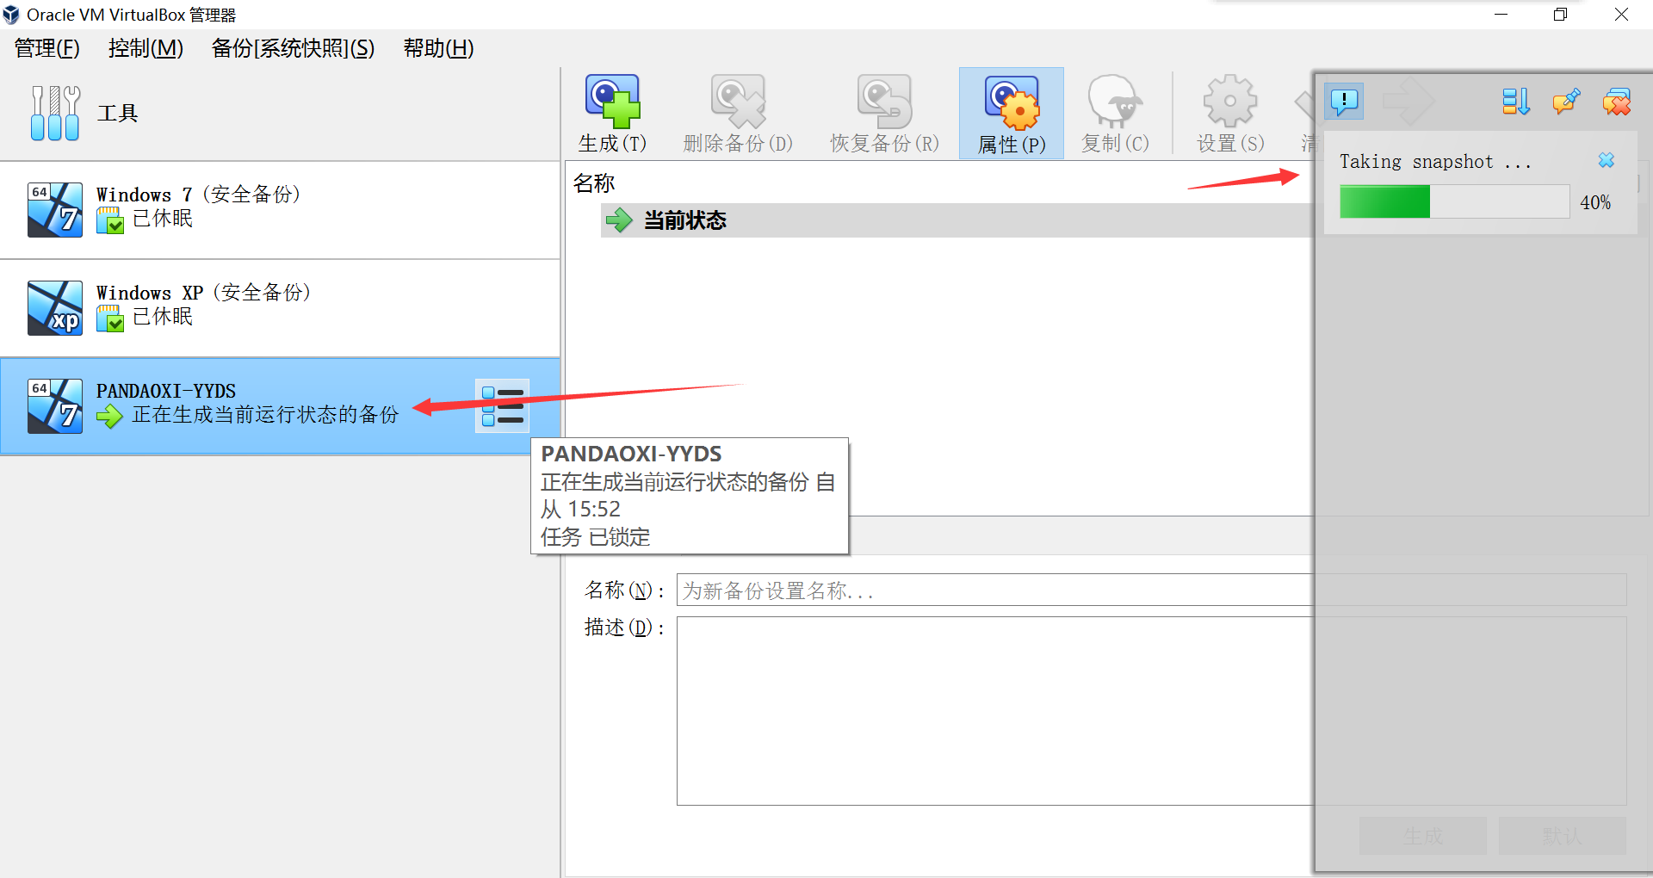This screenshot has height=878, width=1653.
Task: Dismiss the Taking snapshot notification
Action: (x=1606, y=161)
